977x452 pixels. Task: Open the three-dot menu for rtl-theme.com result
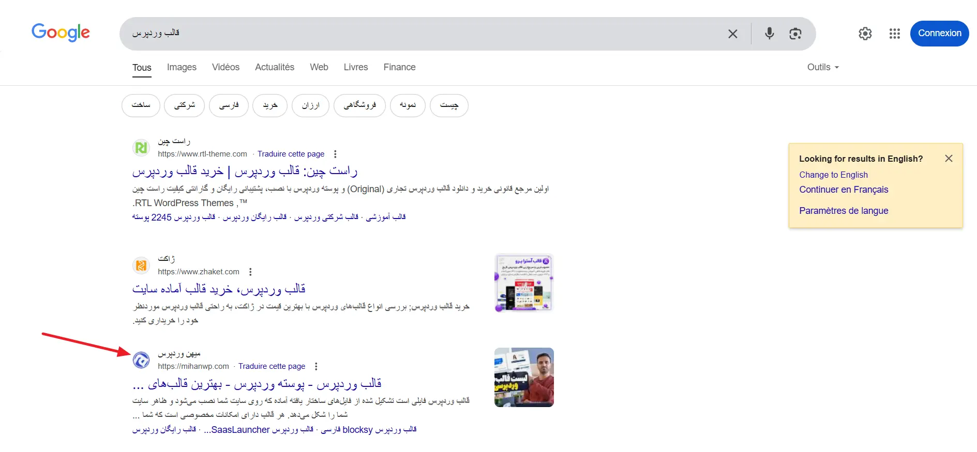pos(335,154)
